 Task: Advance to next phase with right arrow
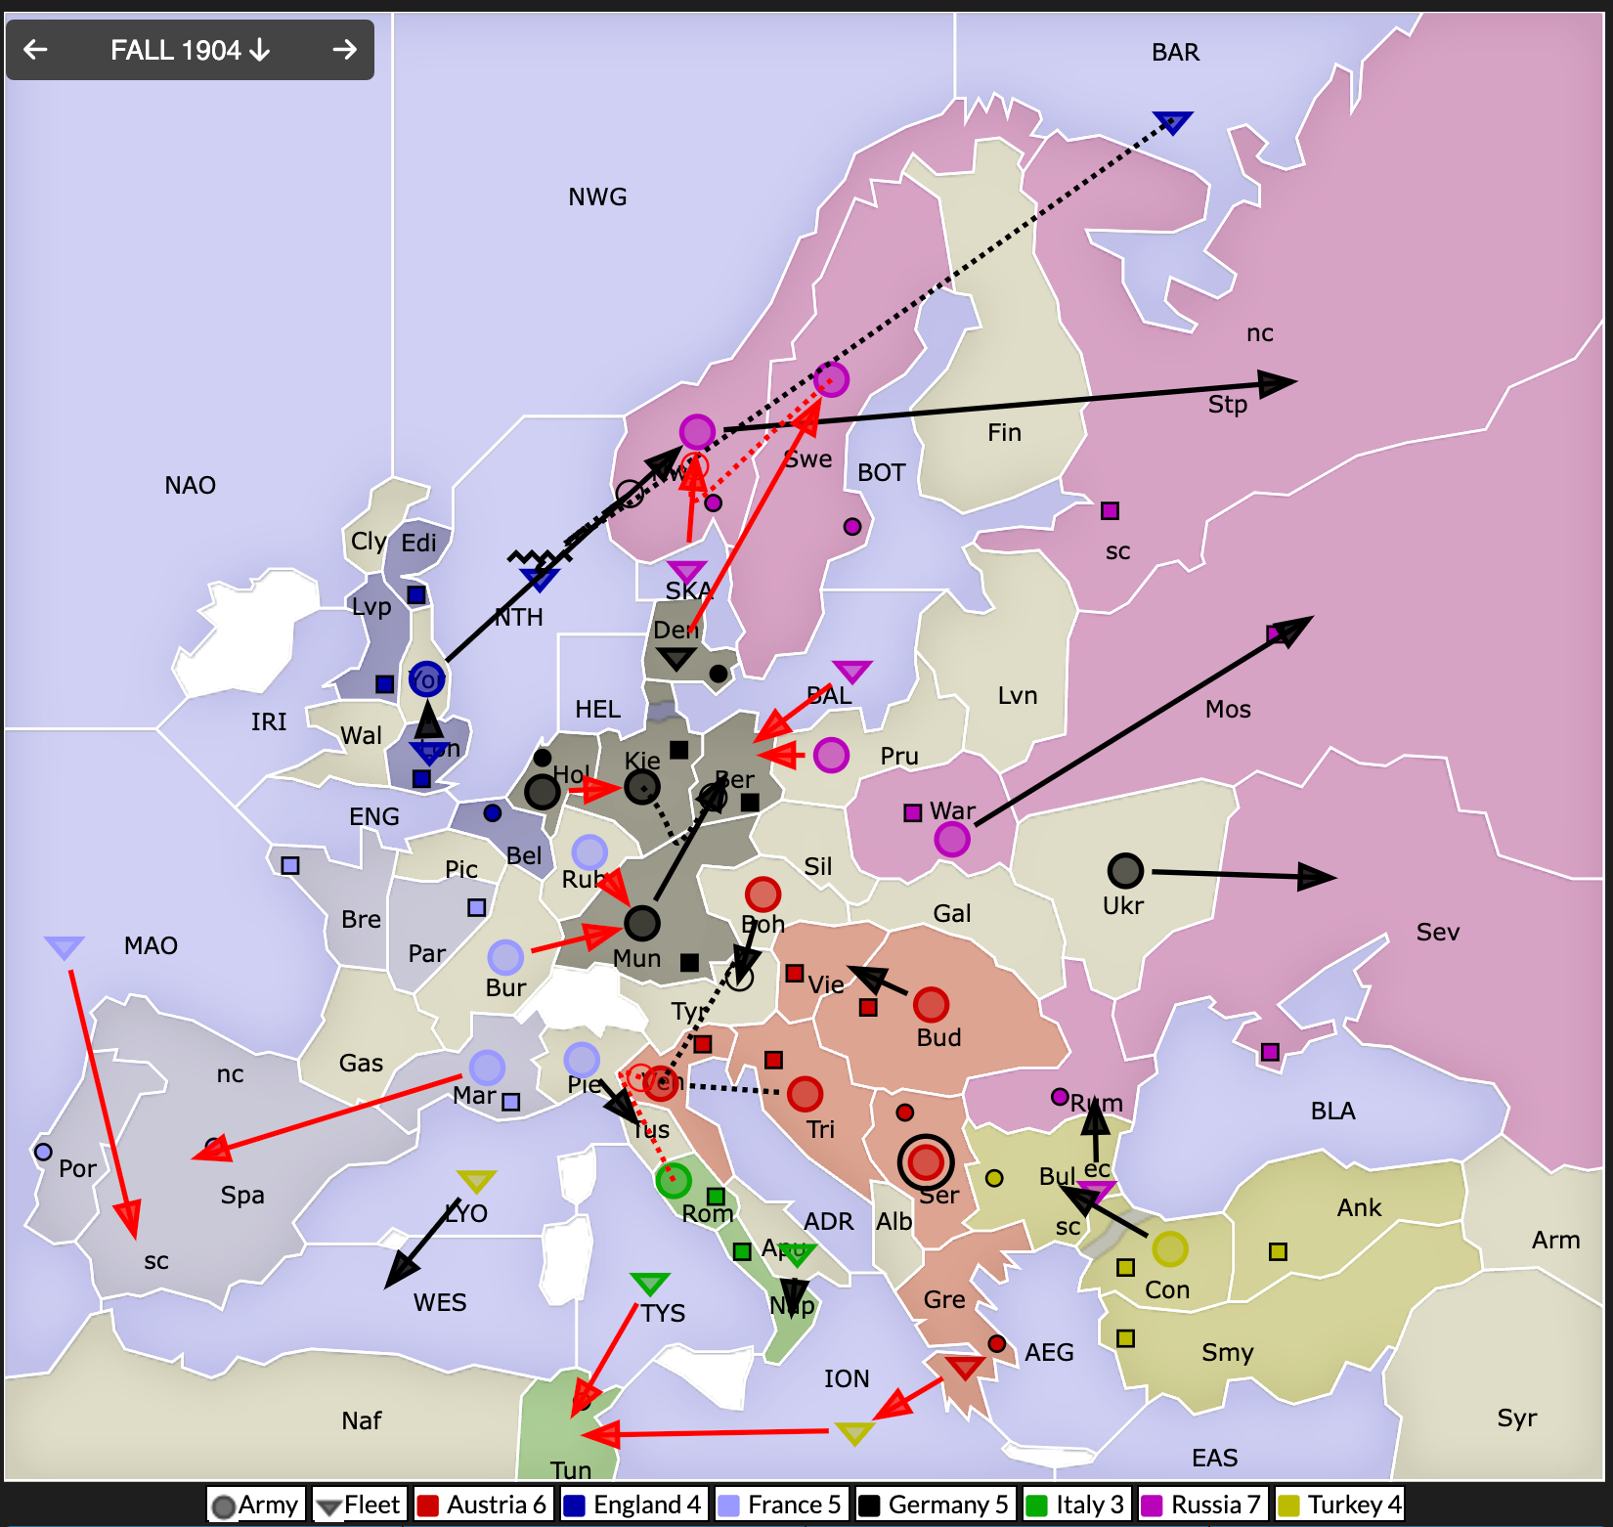344,50
